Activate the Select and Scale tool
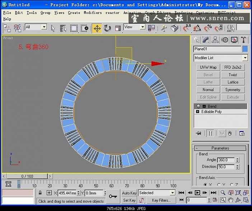 tap(118, 29)
